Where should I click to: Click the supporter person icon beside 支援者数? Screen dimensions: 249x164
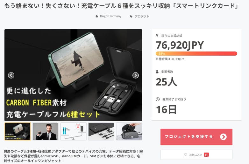coord(157,72)
